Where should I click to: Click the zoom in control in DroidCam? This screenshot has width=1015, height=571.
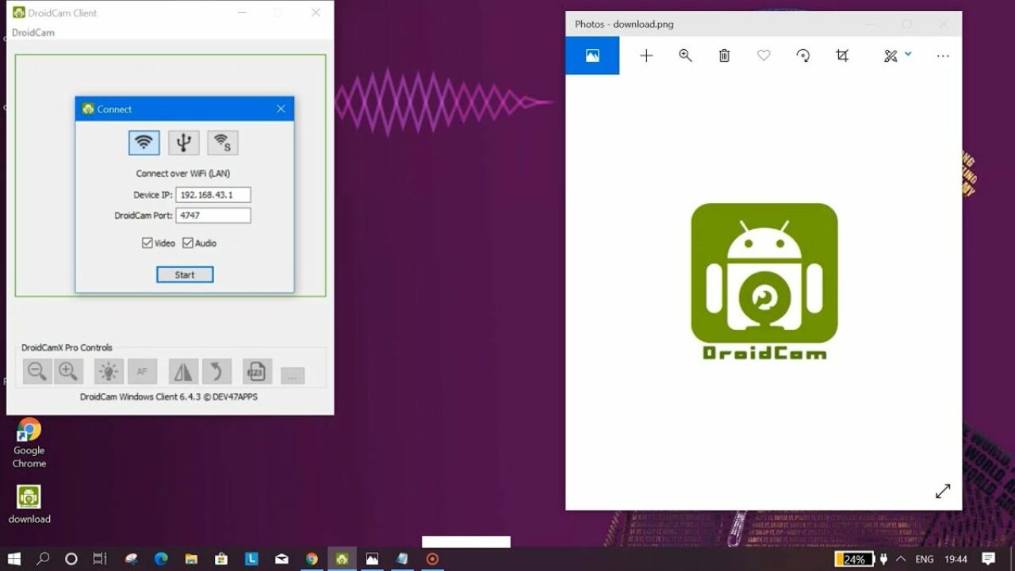(x=67, y=371)
